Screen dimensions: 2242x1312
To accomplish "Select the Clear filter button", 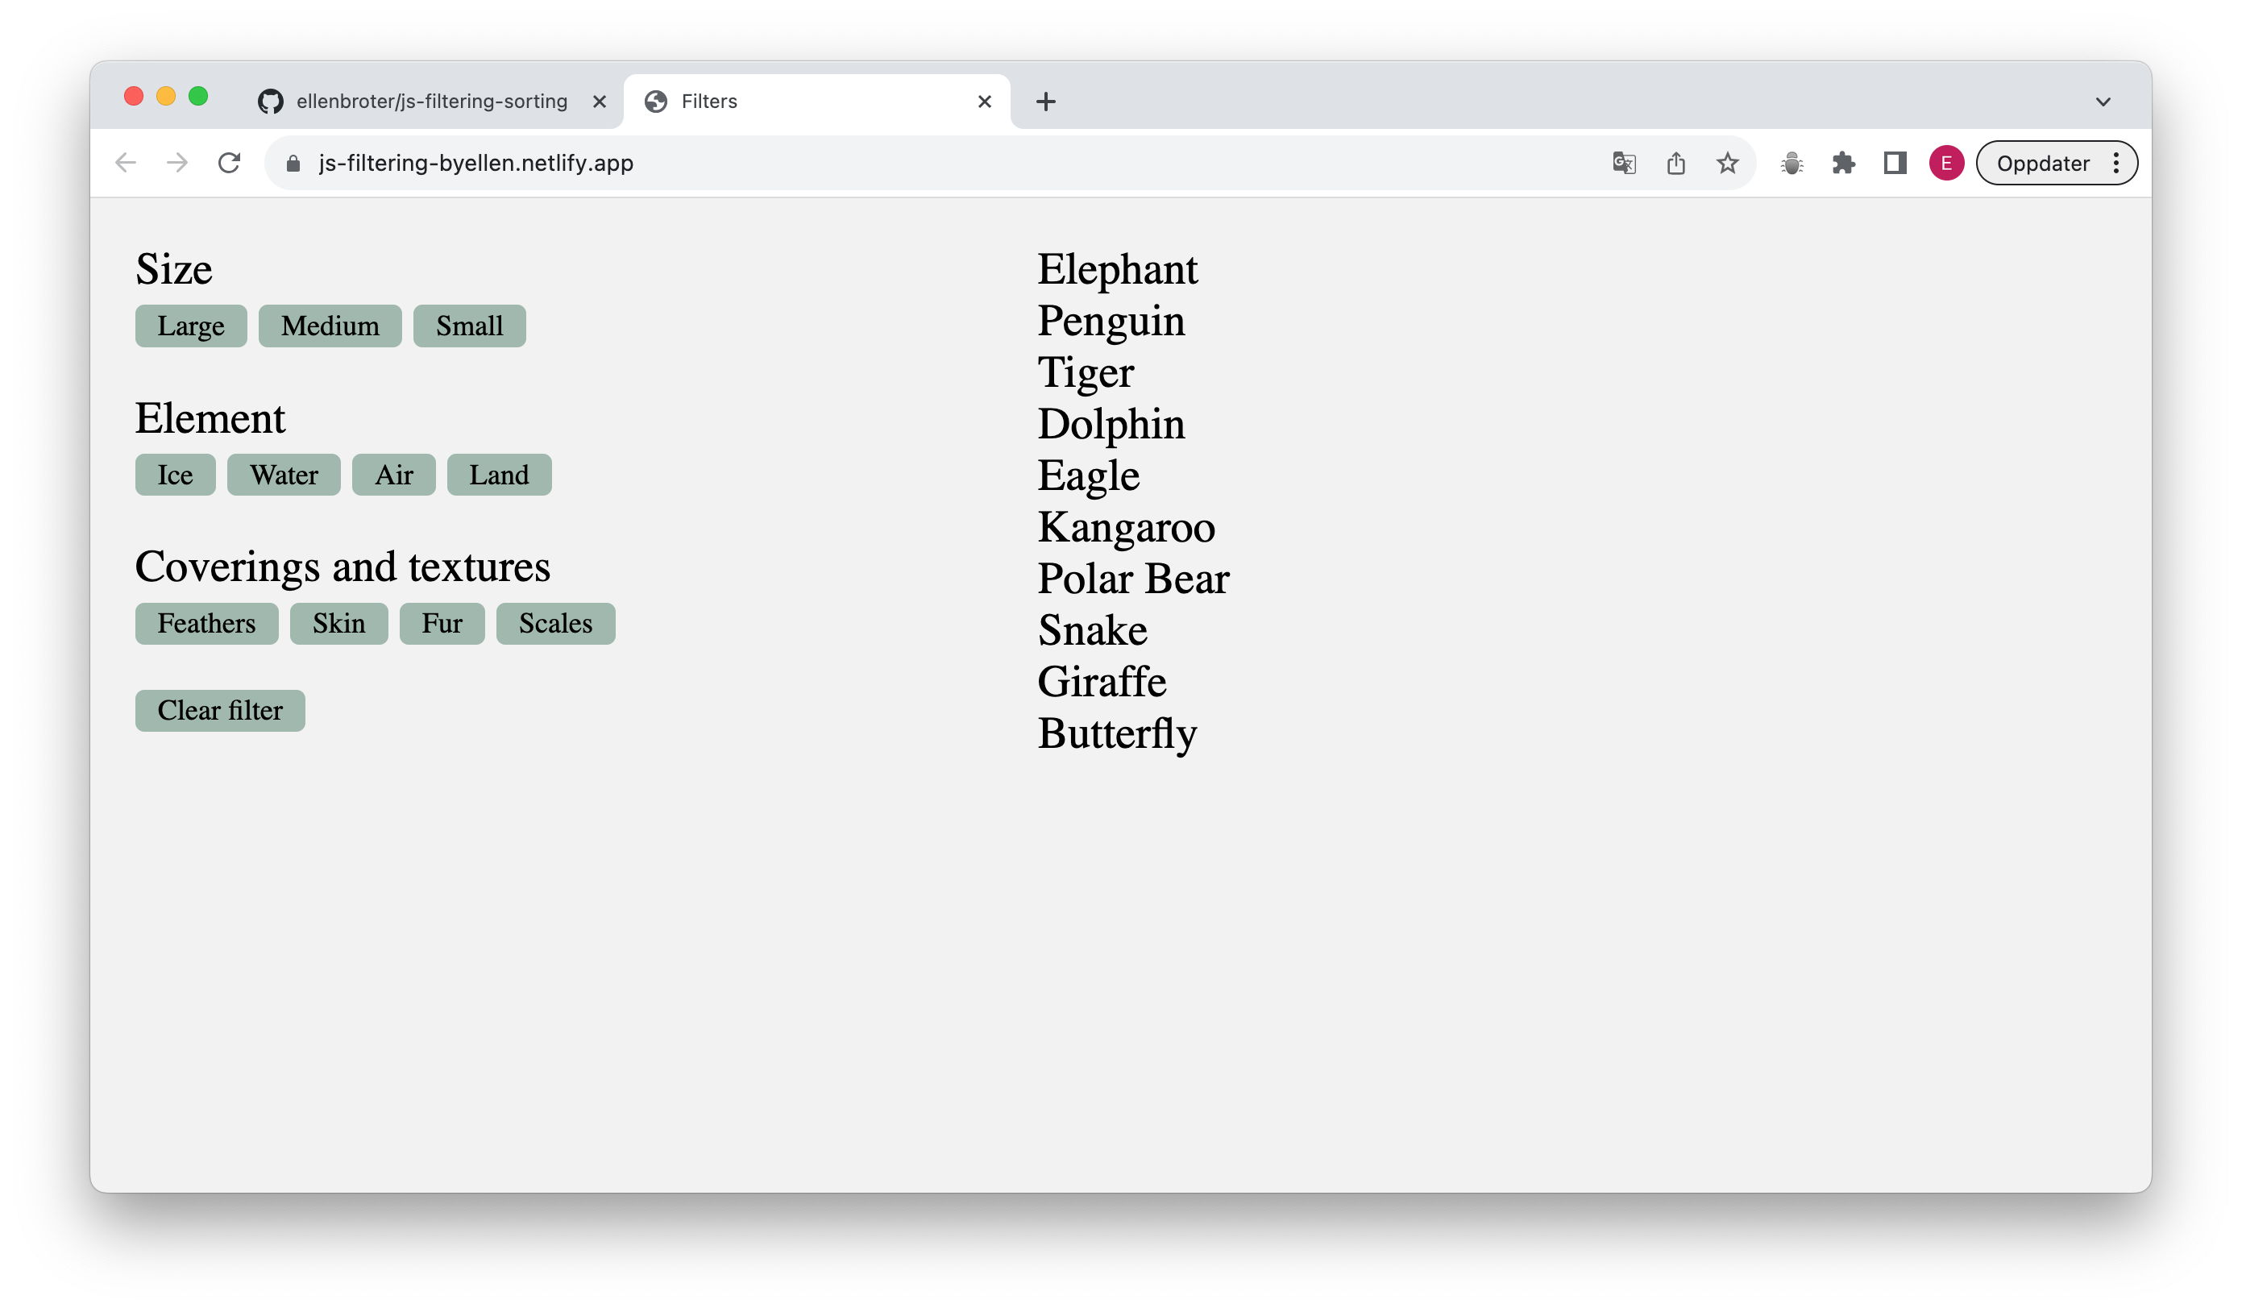I will point(218,709).
